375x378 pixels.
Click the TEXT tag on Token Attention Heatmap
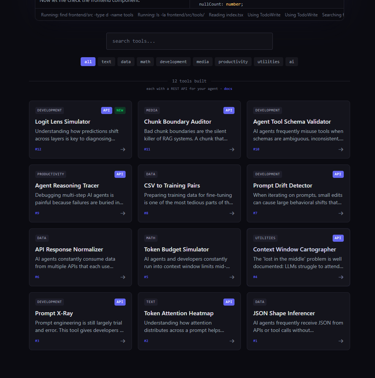click(x=151, y=302)
